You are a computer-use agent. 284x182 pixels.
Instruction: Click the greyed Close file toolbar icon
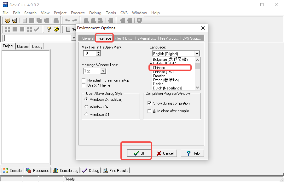pyautogui.click(x=46, y=20)
